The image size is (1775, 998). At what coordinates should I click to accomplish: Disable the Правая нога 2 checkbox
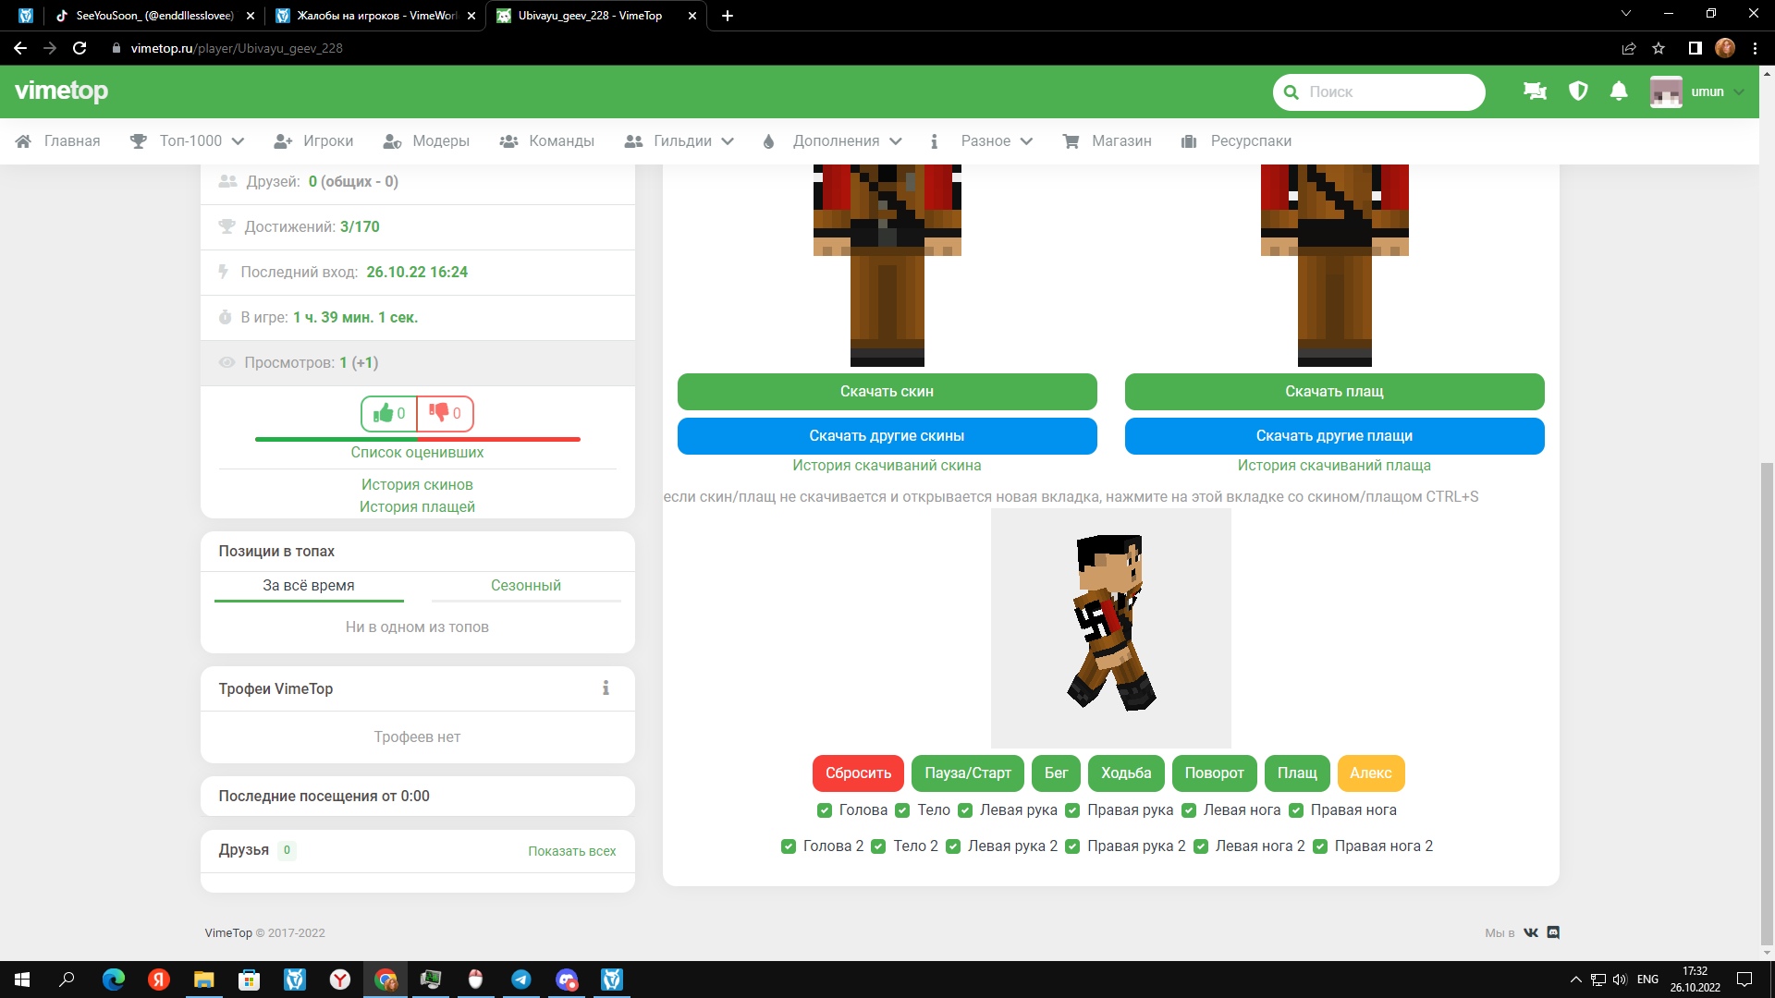1320,846
